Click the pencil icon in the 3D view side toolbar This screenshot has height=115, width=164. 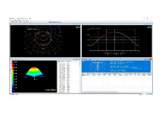coord(11,74)
